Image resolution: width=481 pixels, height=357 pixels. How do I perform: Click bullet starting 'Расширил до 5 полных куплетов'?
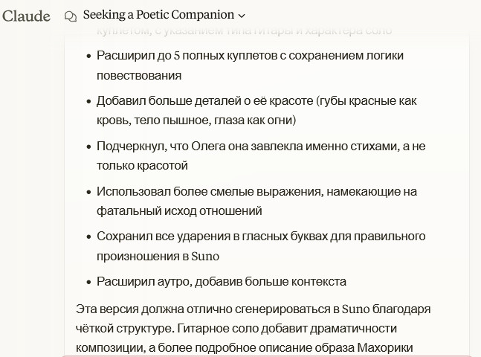pyautogui.click(x=250, y=56)
